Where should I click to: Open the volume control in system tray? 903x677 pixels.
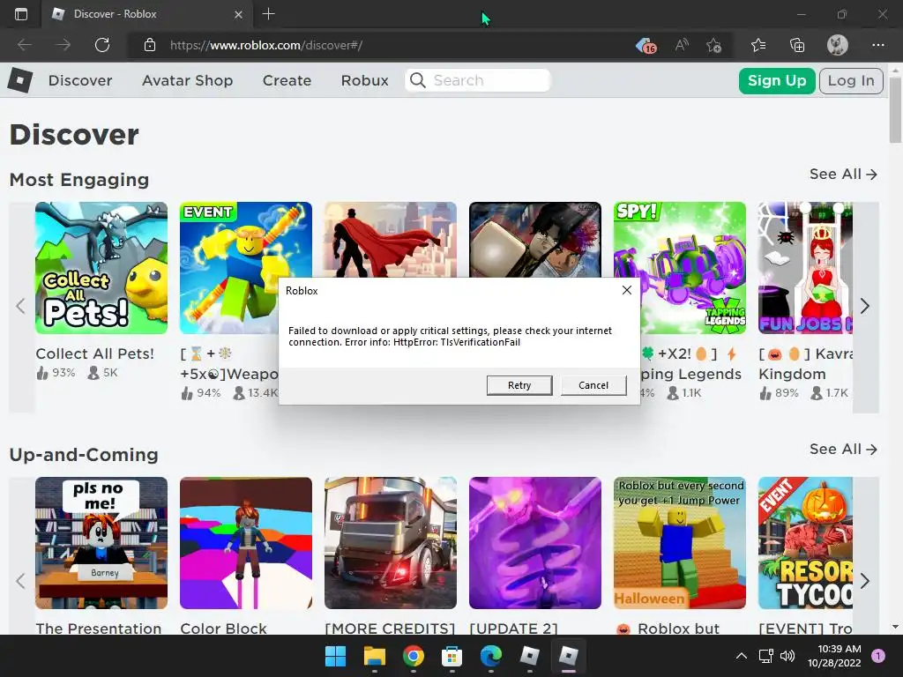[787, 656]
